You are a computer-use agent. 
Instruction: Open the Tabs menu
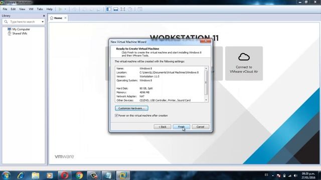click(x=40, y=9)
